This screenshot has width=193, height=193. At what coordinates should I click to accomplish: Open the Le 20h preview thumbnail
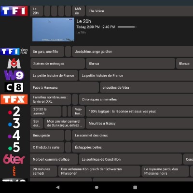[53, 29]
